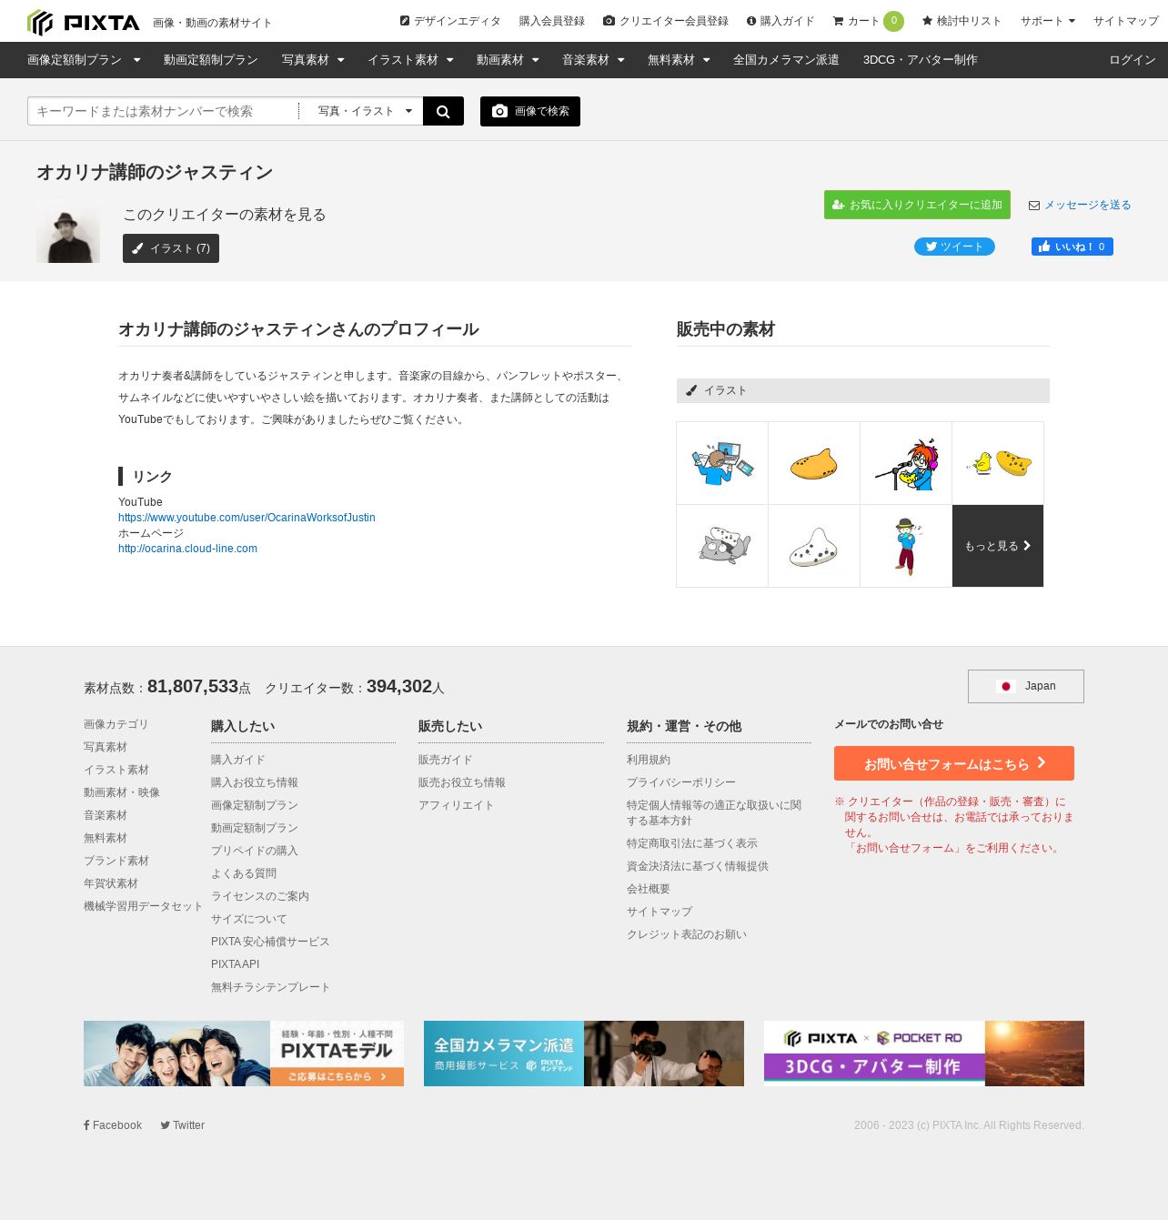Open footer プライバシーポリシー link
Image resolution: width=1168 pixels, height=1220 pixels.
click(681, 782)
